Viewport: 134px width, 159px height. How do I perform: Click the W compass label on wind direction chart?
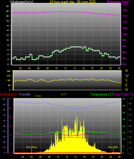[127, 76]
